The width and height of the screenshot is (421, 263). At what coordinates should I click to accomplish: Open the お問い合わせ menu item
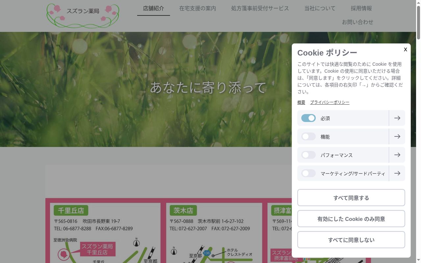[358, 22]
